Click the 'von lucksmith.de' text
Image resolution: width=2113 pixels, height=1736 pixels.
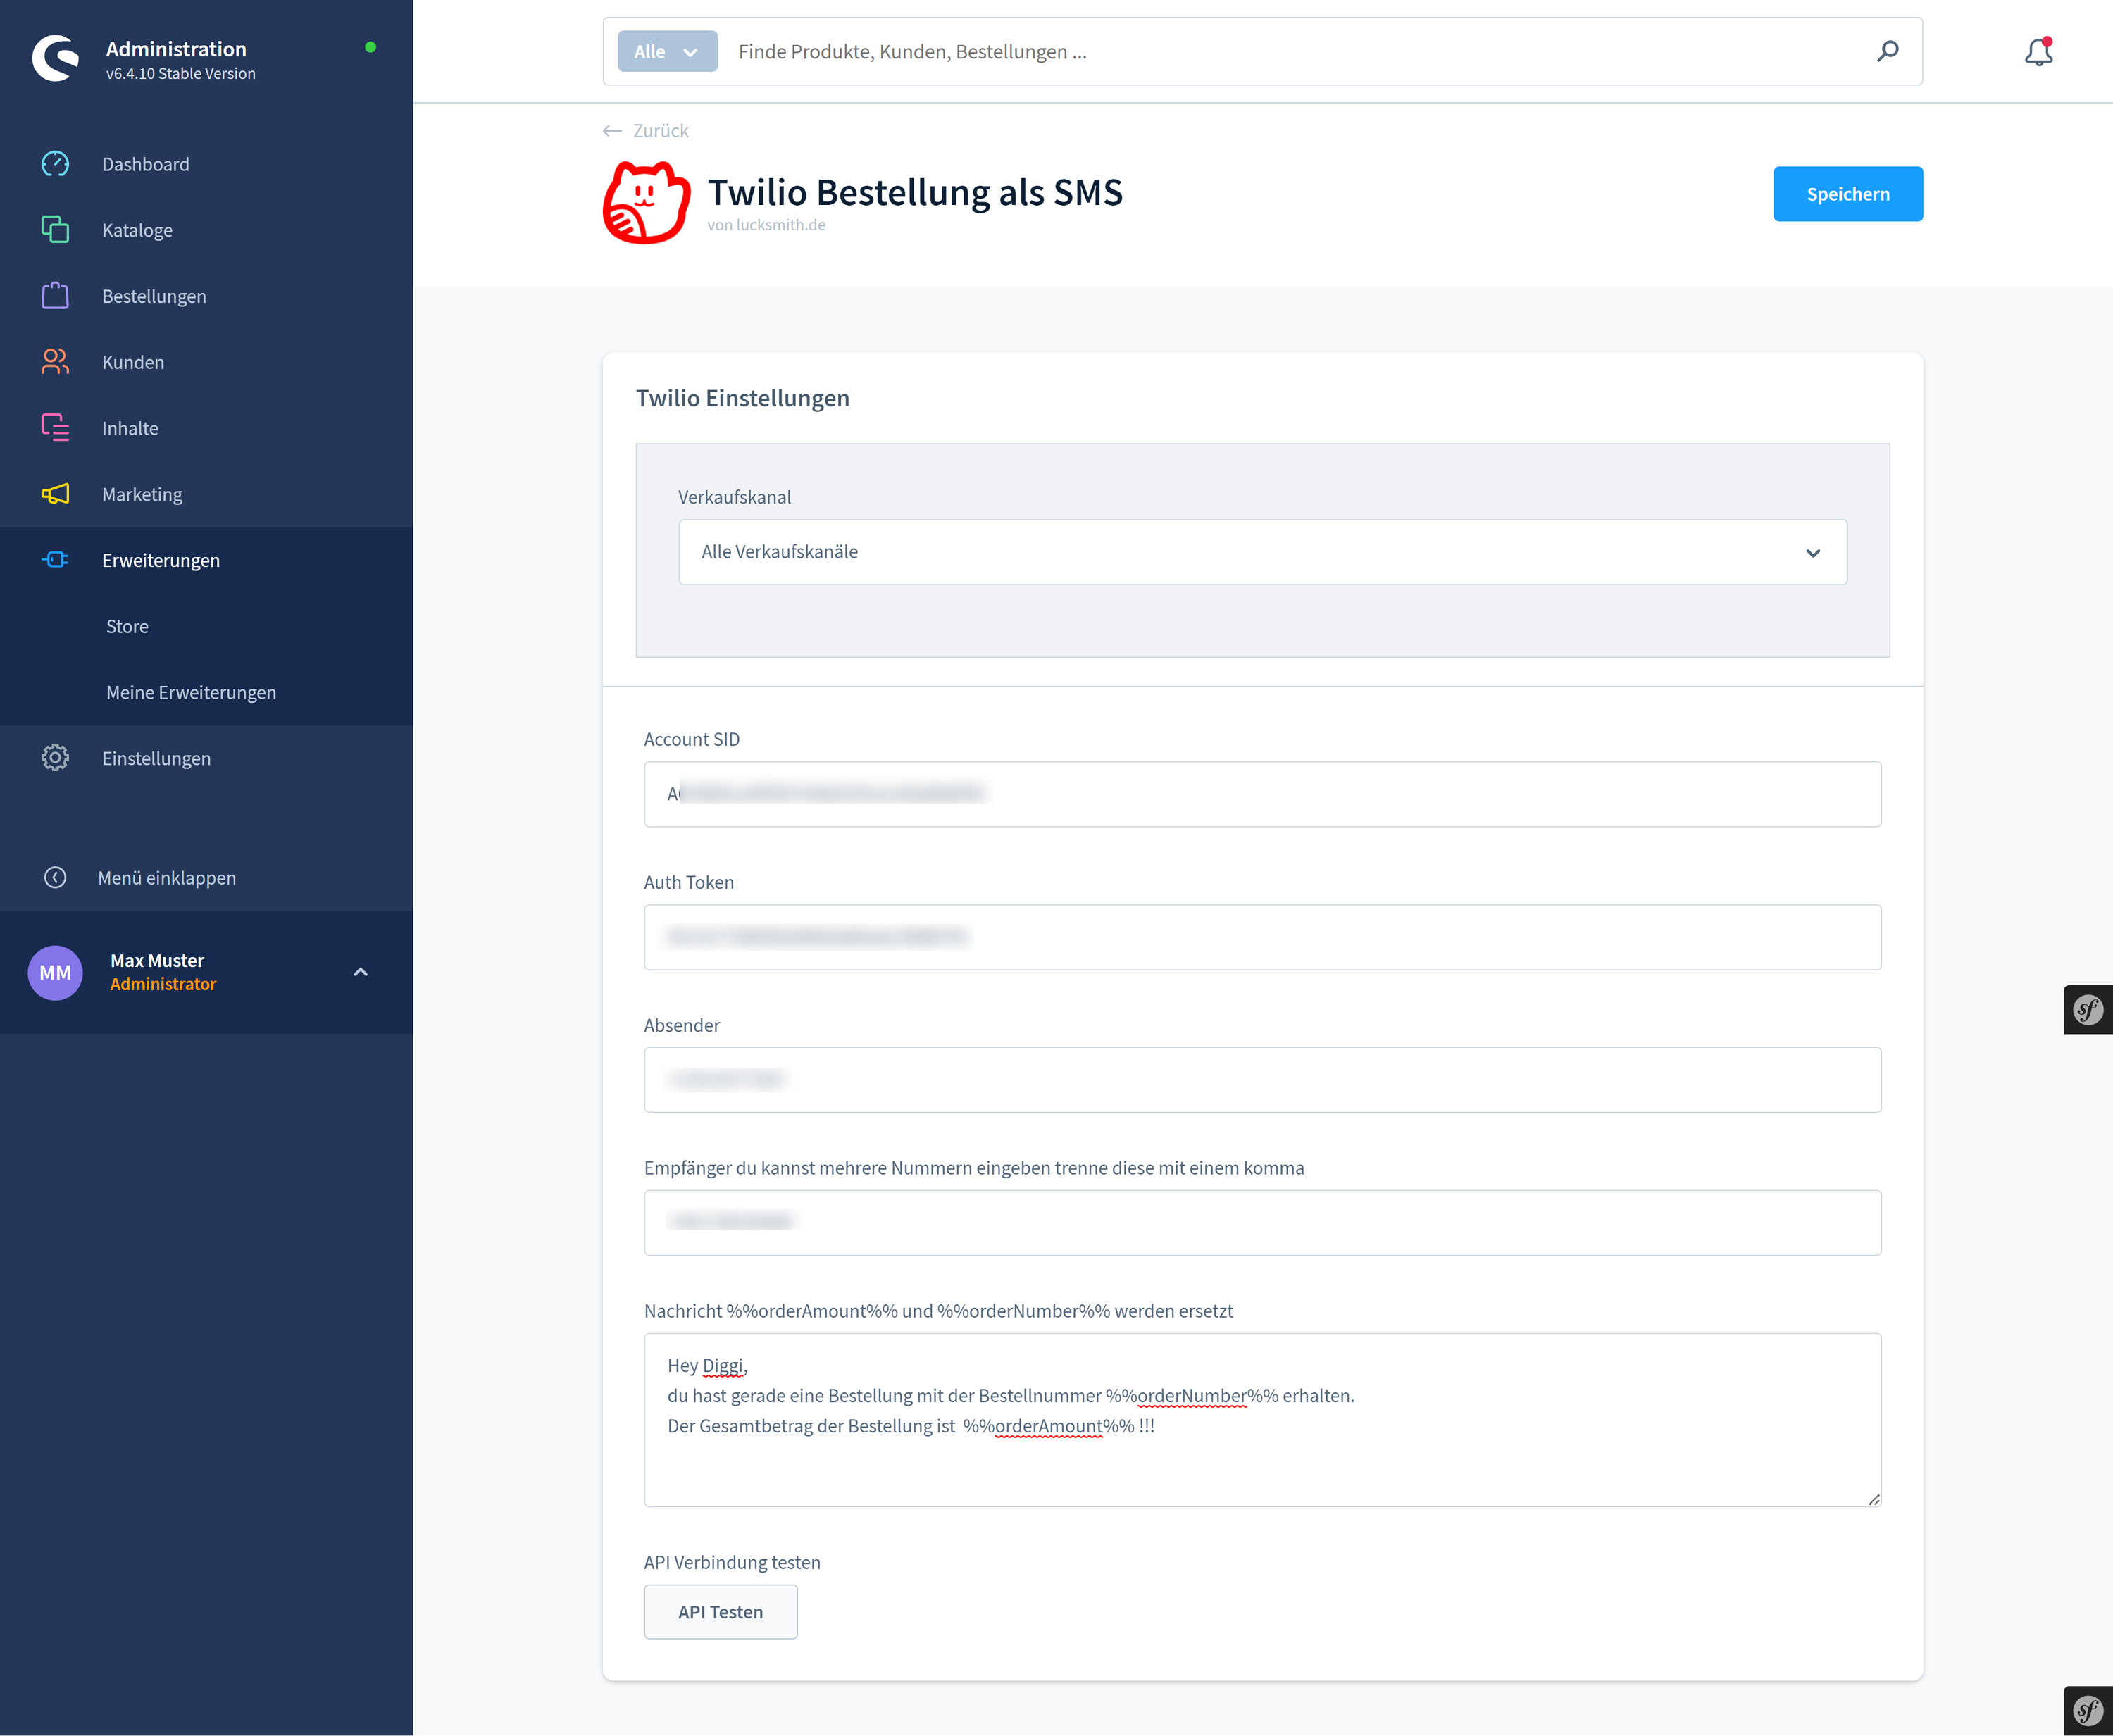coord(766,225)
